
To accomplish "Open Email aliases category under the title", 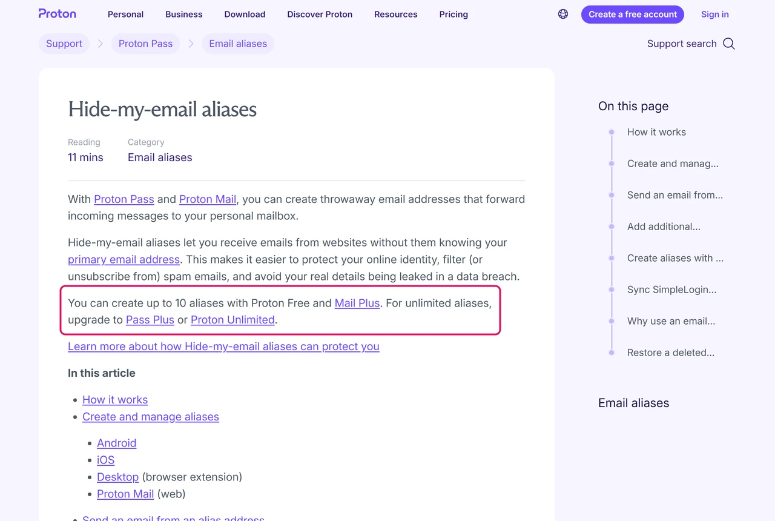I will [160, 158].
